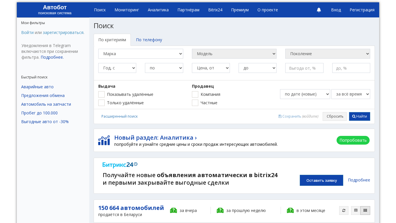Click the analytics chart icon
396x223 pixels.
click(x=104, y=140)
